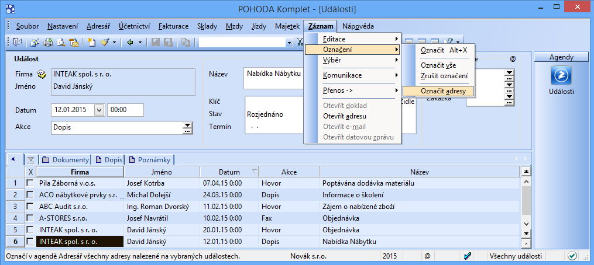Click the broom clean-up icon
Viewport: 594px width, 265px height.
(105, 43)
